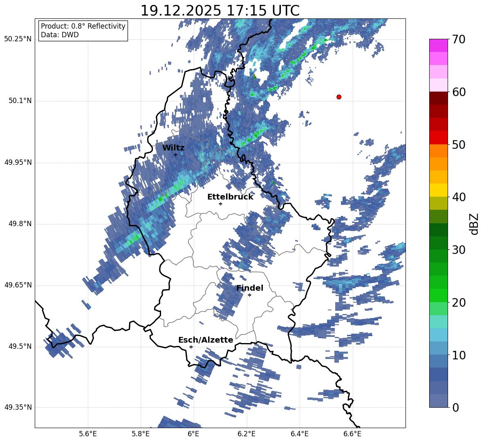This screenshot has width=484, height=442.
Task: Click the Ettelbruck city label
Action: (230, 197)
